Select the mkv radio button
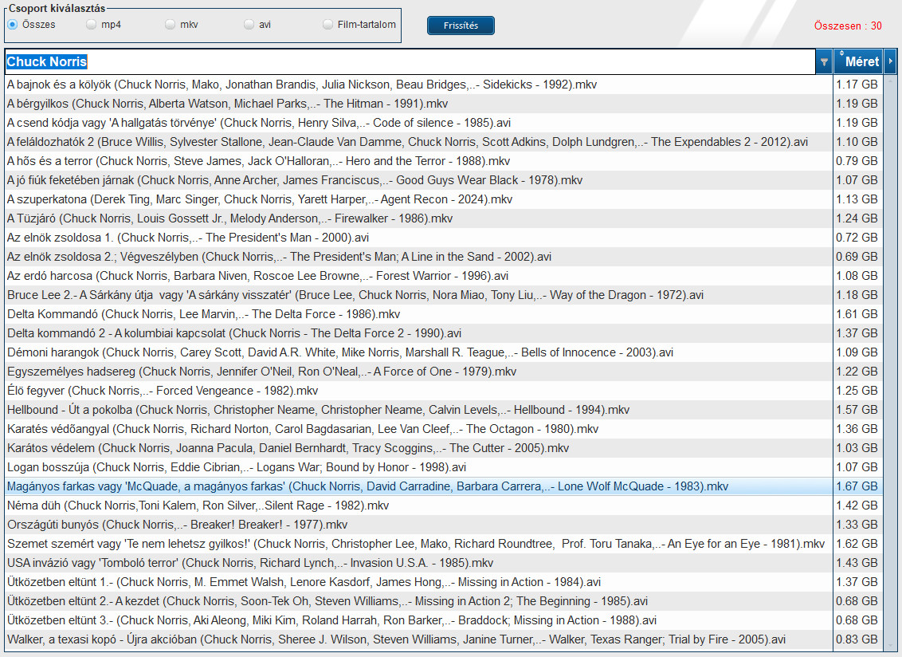Screen dimensions: 902x657 (170, 25)
